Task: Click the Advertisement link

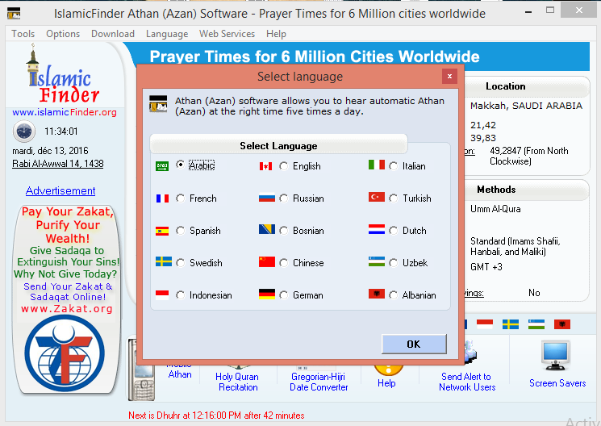Action: click(x=61, y=190)
